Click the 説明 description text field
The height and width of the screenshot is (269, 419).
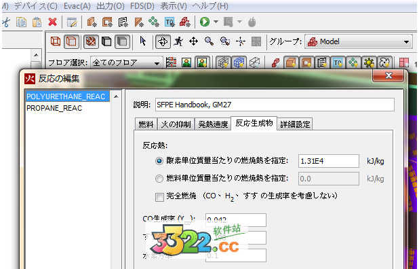click(x=275, y=105)
